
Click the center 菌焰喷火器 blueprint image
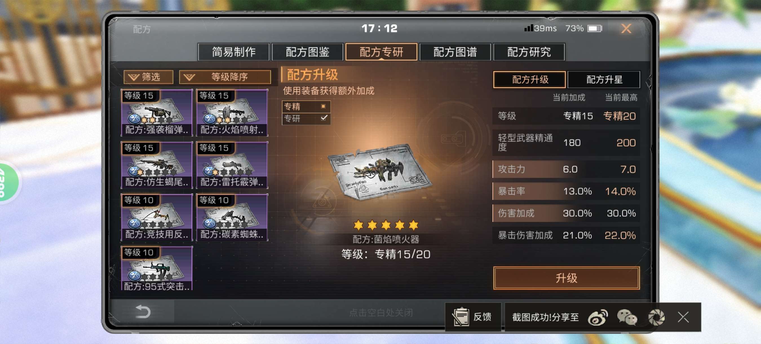(380, 171)
